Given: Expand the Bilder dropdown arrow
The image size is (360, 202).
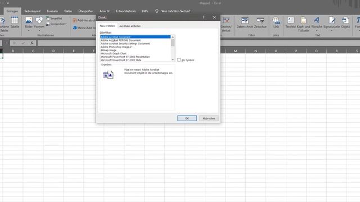Looking at the screenshot, I should [x=29, y=30].
